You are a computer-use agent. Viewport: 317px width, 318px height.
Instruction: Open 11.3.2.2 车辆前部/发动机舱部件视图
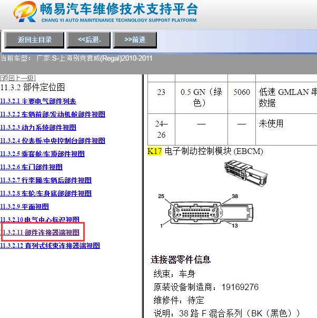coord(53,114)
